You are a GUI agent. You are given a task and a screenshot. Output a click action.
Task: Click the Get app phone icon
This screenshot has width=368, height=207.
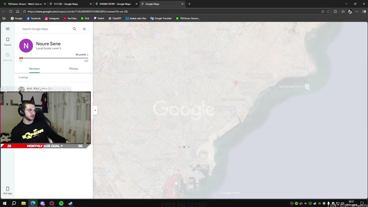pos(8,189)
